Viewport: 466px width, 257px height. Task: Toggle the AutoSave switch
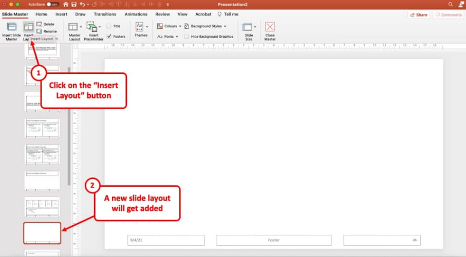click(x=53, y=5)
